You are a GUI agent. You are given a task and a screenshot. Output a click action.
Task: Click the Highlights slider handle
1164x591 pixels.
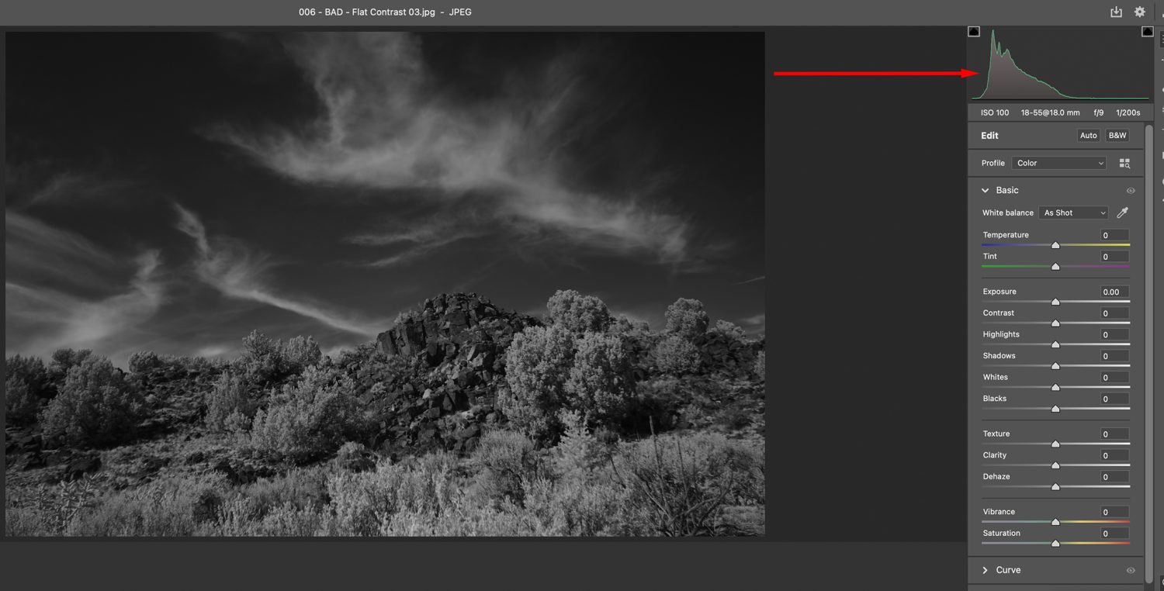pos(1055,344)
